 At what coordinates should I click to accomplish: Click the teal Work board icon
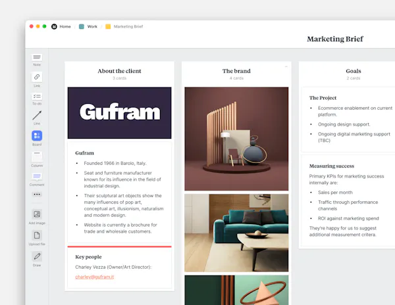(x=82, y=26)
